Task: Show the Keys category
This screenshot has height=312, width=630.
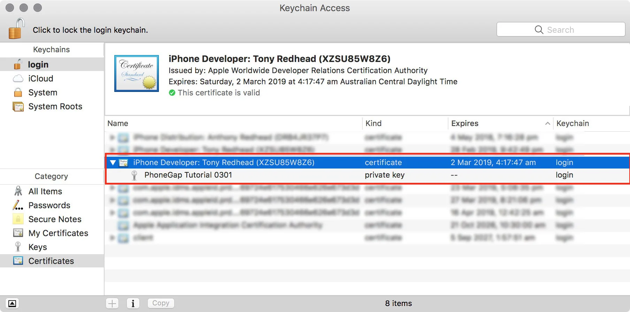Action: pos(52,247)
